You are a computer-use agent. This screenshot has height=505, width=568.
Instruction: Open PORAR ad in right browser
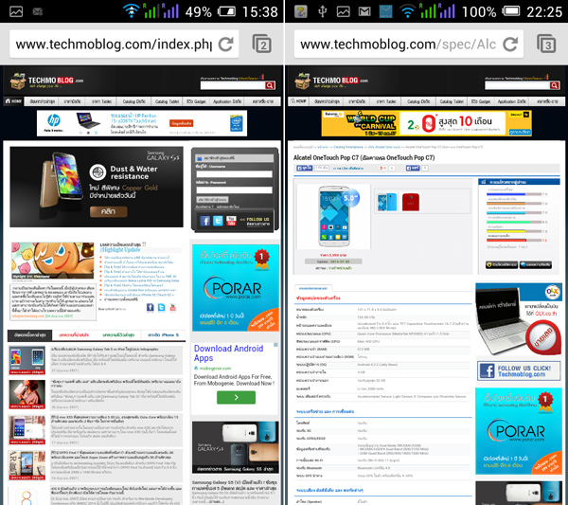[x=519, y=431]
